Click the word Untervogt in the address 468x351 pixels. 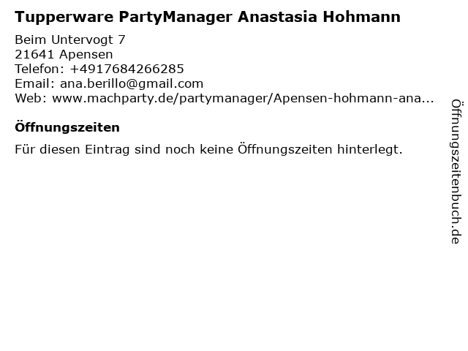(82, 39)
